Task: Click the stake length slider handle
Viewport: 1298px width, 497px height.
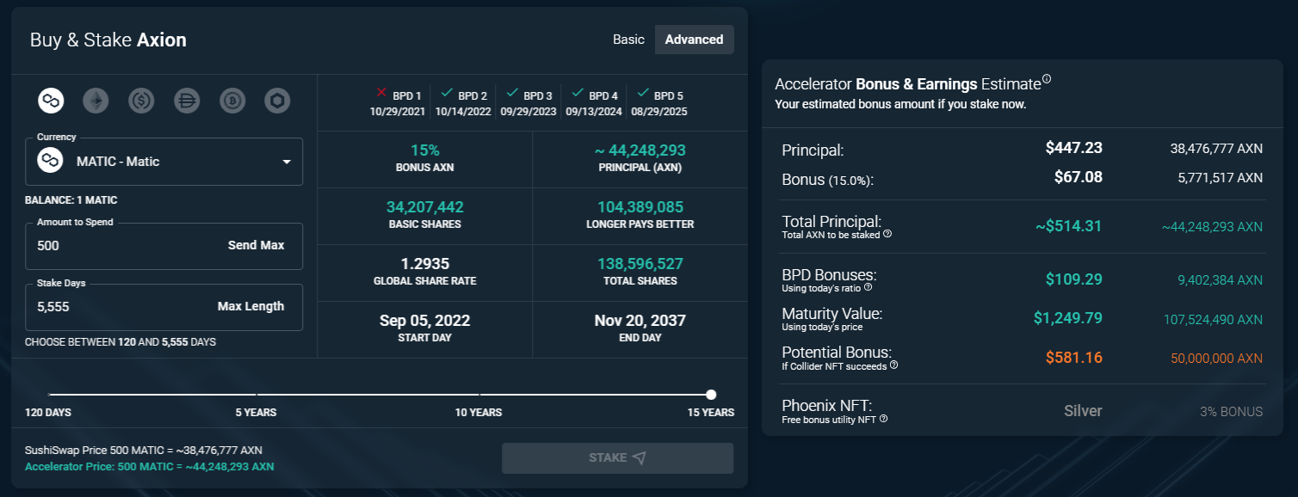Action: pos(711,395)
